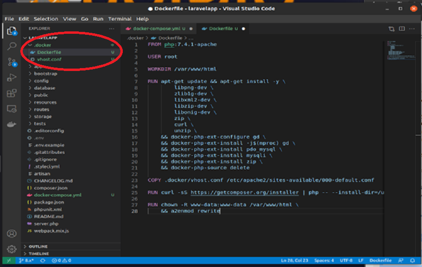Screen dimensions: 422x267
Task: Click the remote window indicator in the status bar
Action: tap(9, 261)
